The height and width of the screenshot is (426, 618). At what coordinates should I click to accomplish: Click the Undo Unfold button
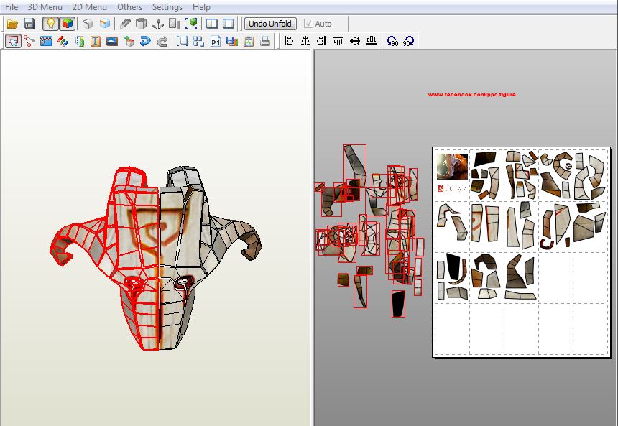coord(270,24)
